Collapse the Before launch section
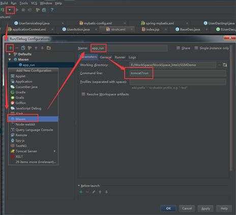This screenshot has height=215, width=236. pos(79,185)
